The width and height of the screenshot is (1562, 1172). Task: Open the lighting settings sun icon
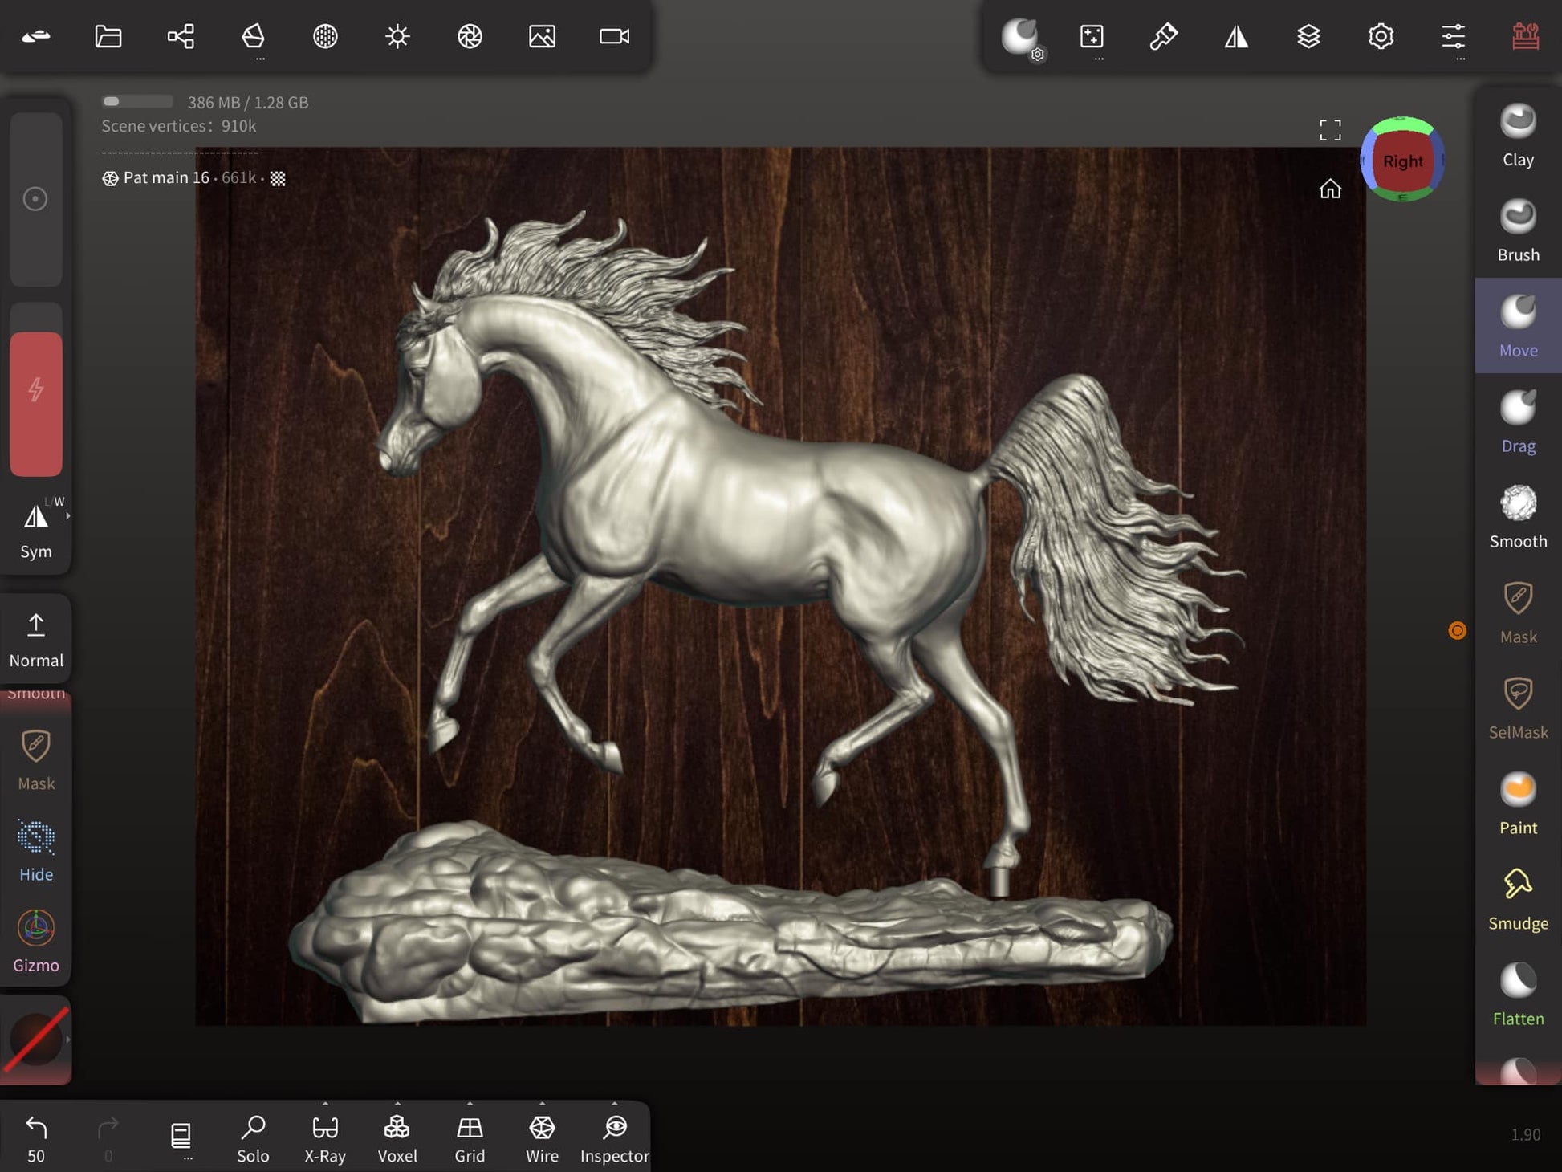point(397,36)
